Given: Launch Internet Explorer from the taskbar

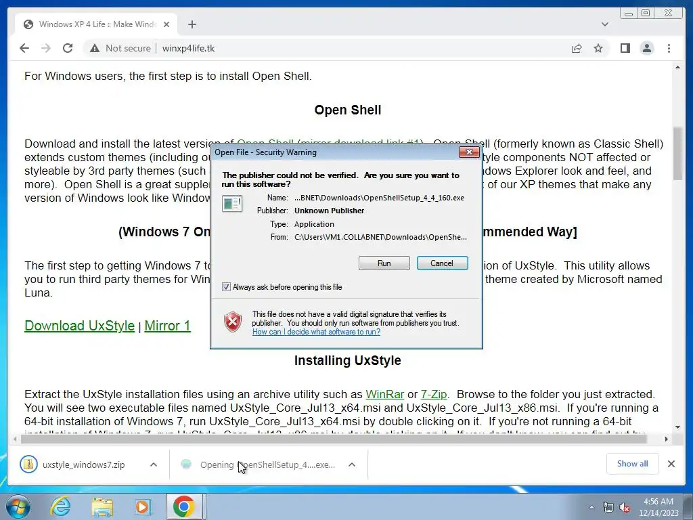Looking at the screenshot, I should tap(60, 506).
